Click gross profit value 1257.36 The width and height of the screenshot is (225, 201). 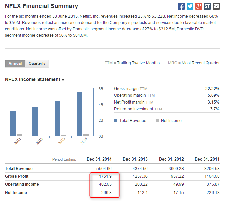[x=140, y=176]
